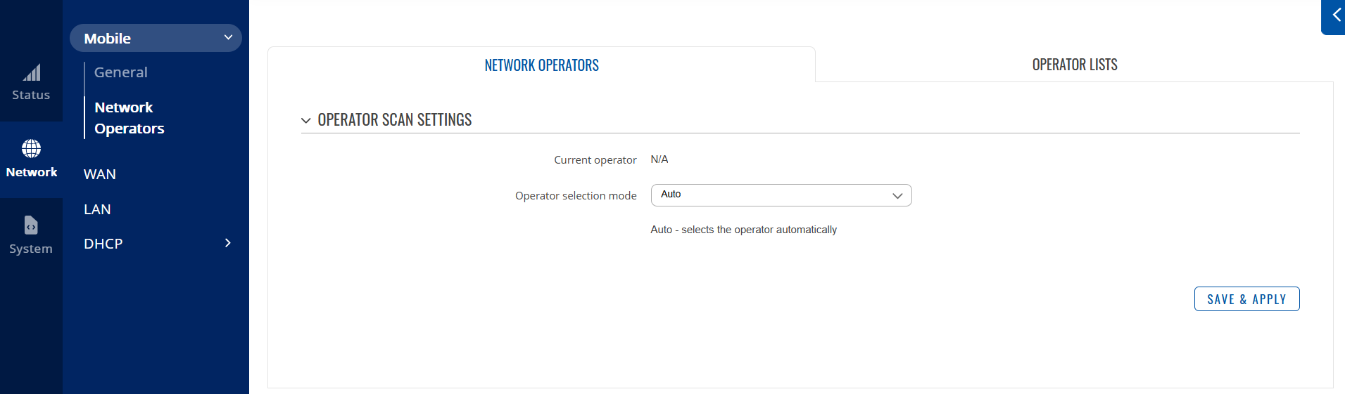Collapse the Mobile menu using its chevron

tap(228, 37)
